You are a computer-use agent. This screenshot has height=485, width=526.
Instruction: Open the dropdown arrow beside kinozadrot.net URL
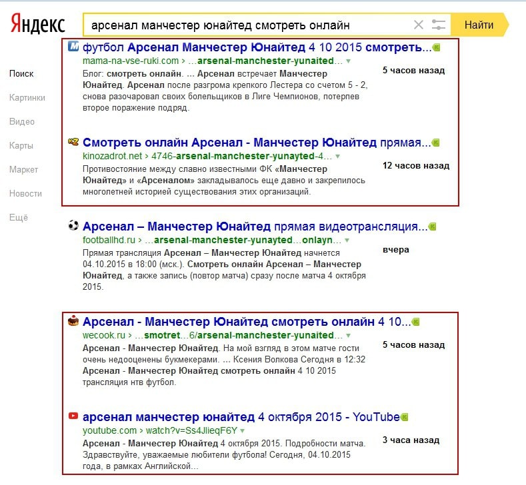[337, 157]
